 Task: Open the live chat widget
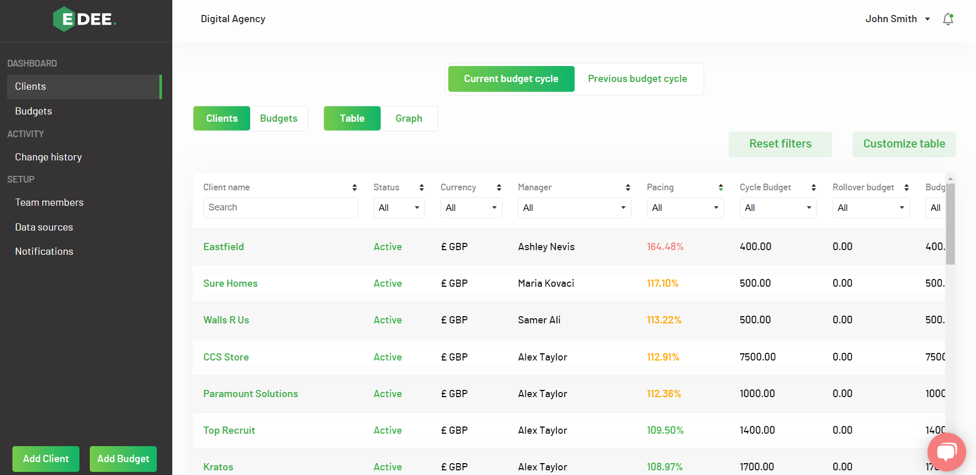tap(947, 452)
